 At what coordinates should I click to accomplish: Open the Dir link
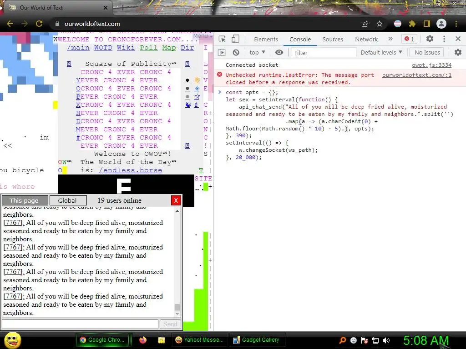(x=187, y=47)
